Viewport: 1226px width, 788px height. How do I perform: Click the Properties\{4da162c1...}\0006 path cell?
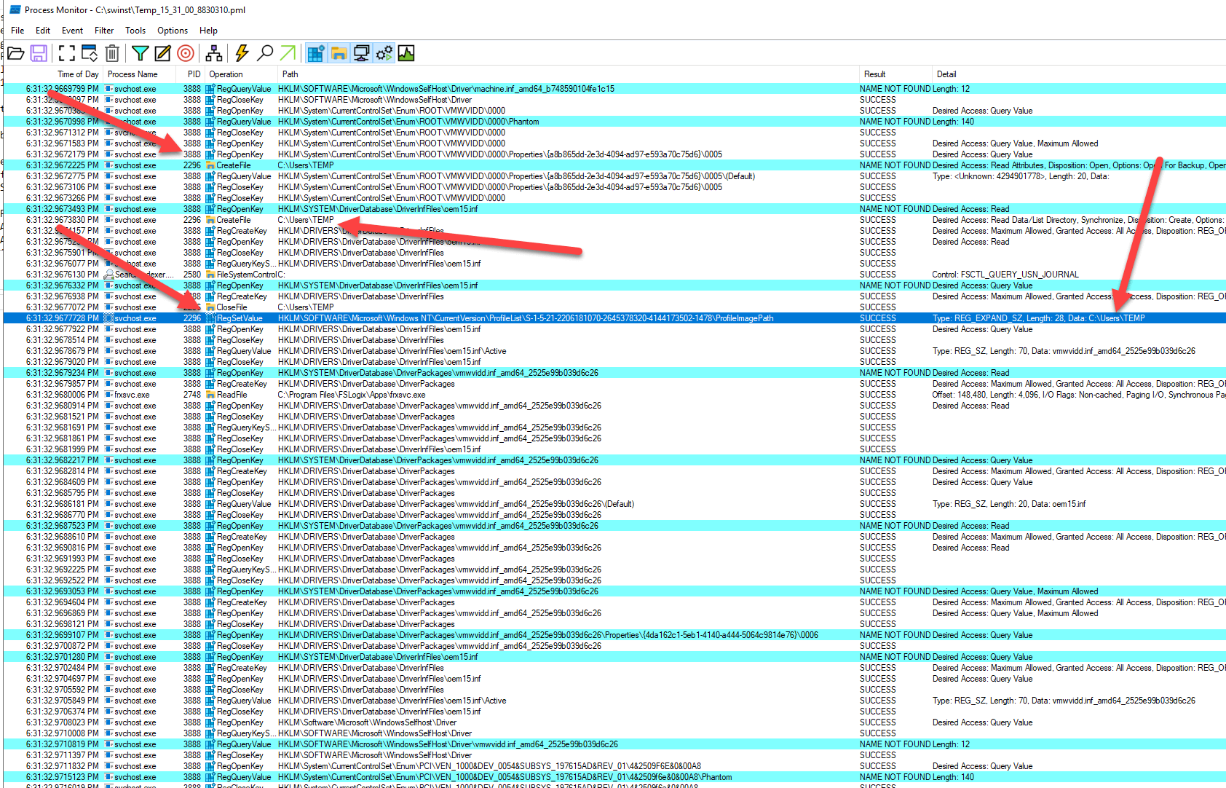[x=547, y=635]
